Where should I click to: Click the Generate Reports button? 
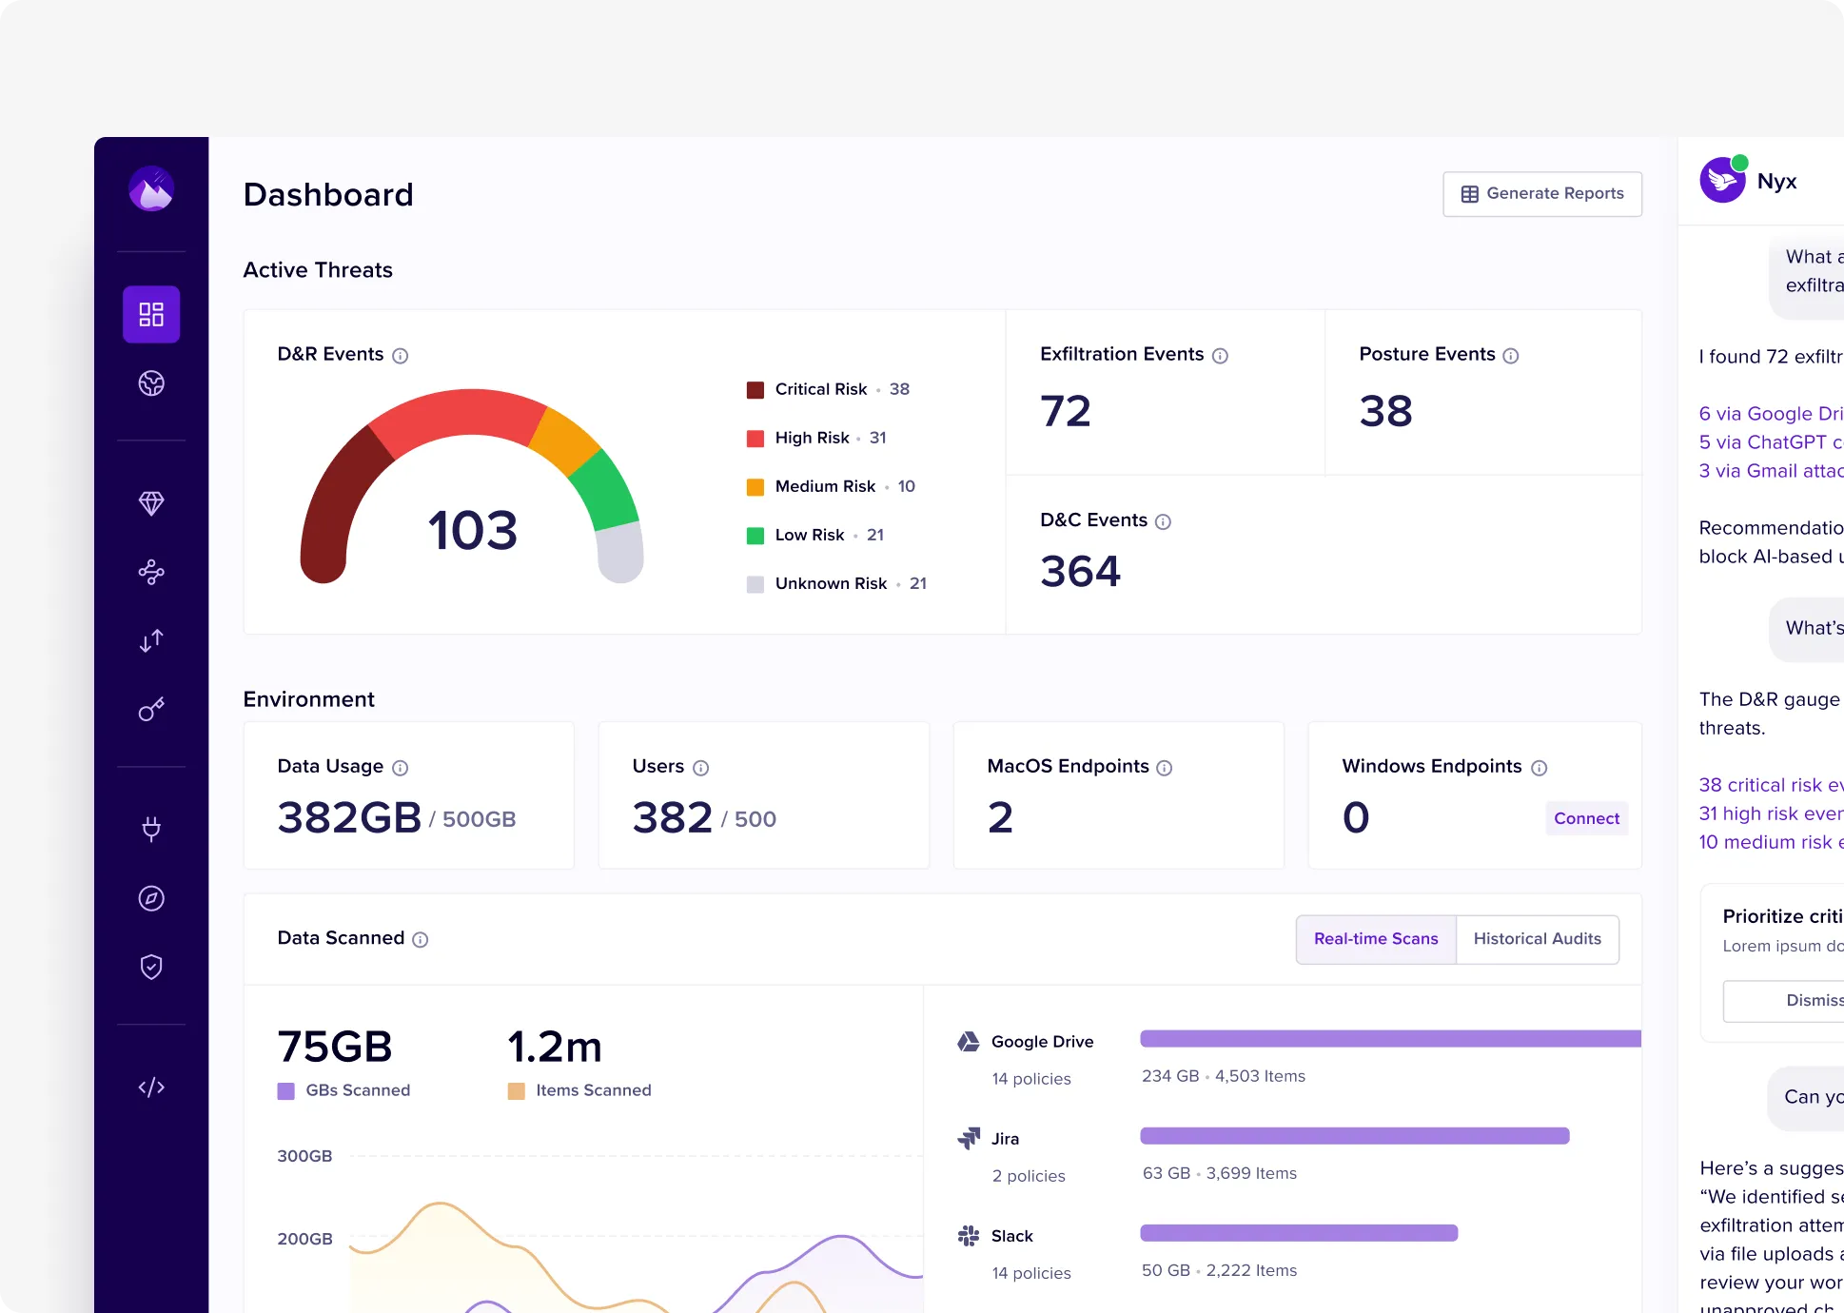1541,194
